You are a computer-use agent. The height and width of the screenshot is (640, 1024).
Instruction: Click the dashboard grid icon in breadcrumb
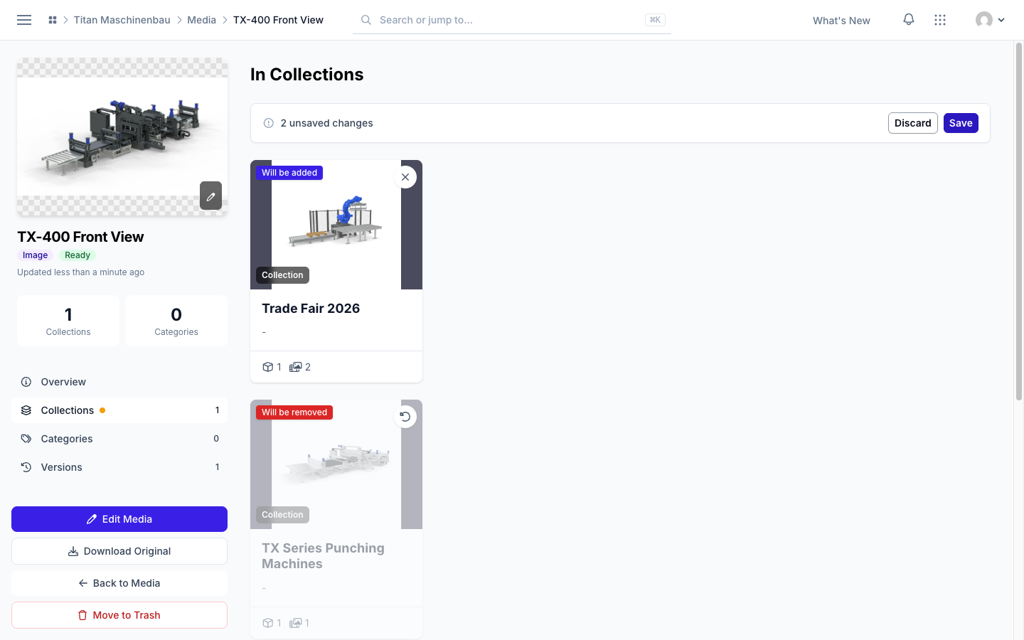53,20
